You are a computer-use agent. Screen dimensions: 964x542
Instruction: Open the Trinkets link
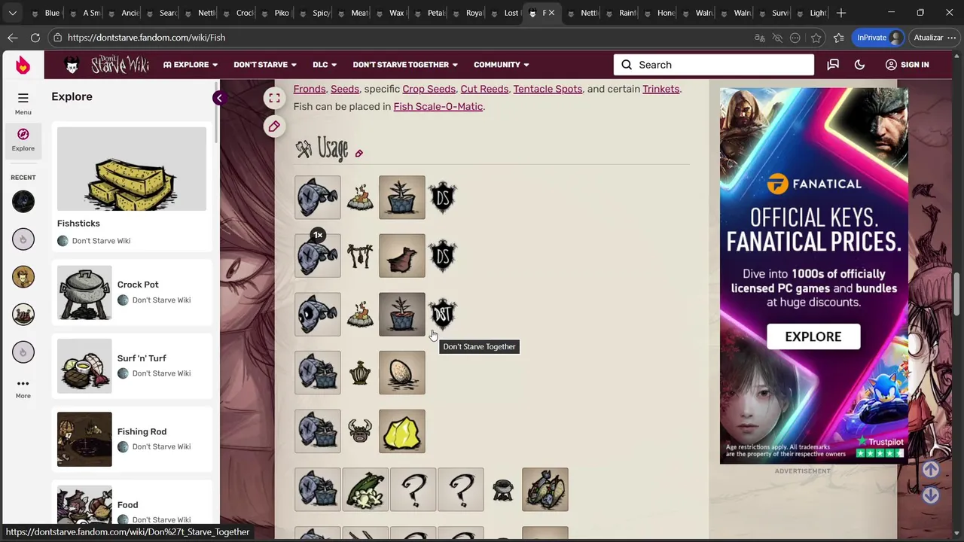click(660, 89)
